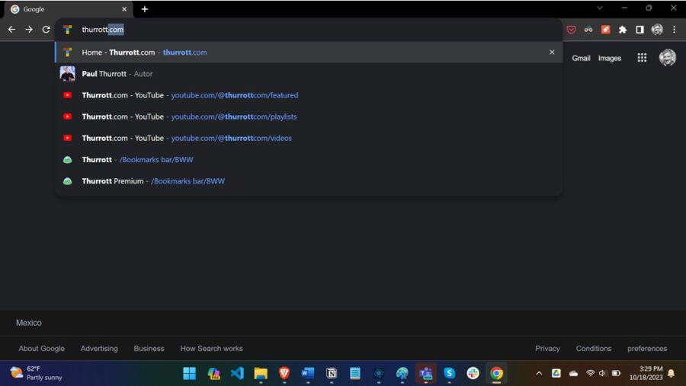Open the Advertising footer link

pos(99,349)
